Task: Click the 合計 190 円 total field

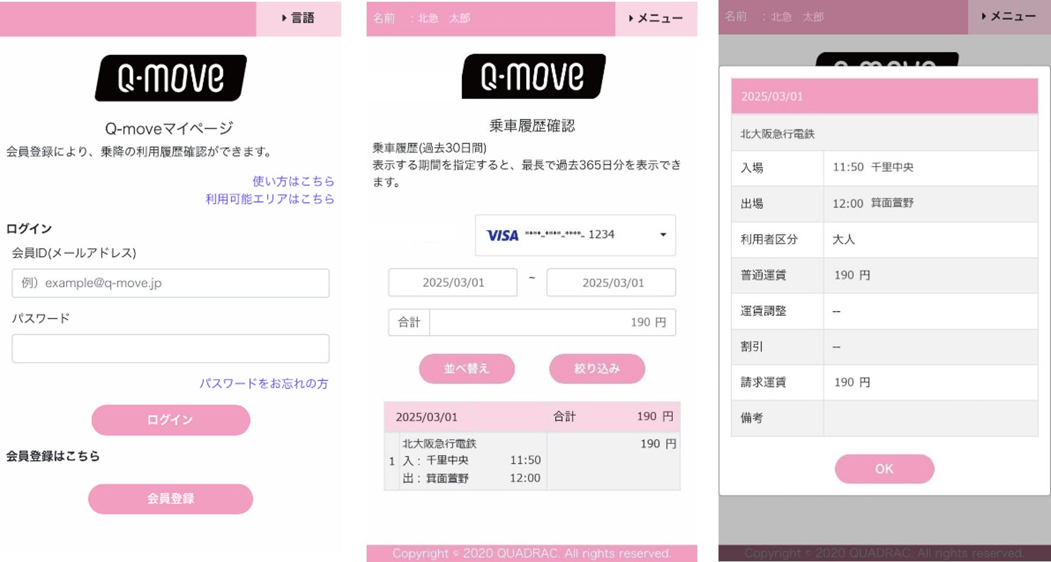Action: (x=532, y=322)
